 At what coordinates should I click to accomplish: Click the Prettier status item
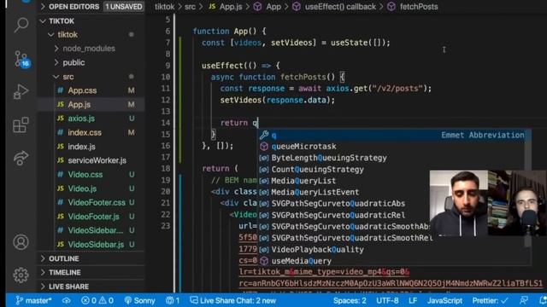pos(490,300)
